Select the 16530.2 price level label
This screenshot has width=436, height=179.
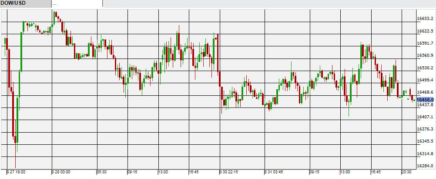pyautogui.click(x=426, y=68)
